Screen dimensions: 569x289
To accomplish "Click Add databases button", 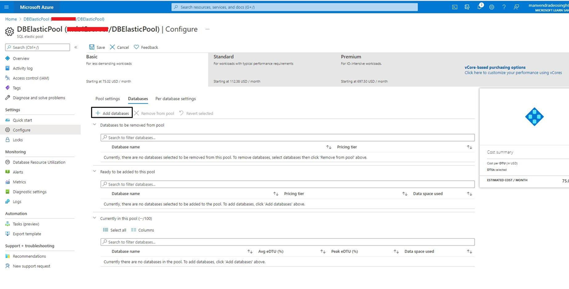I will [112, 113].
